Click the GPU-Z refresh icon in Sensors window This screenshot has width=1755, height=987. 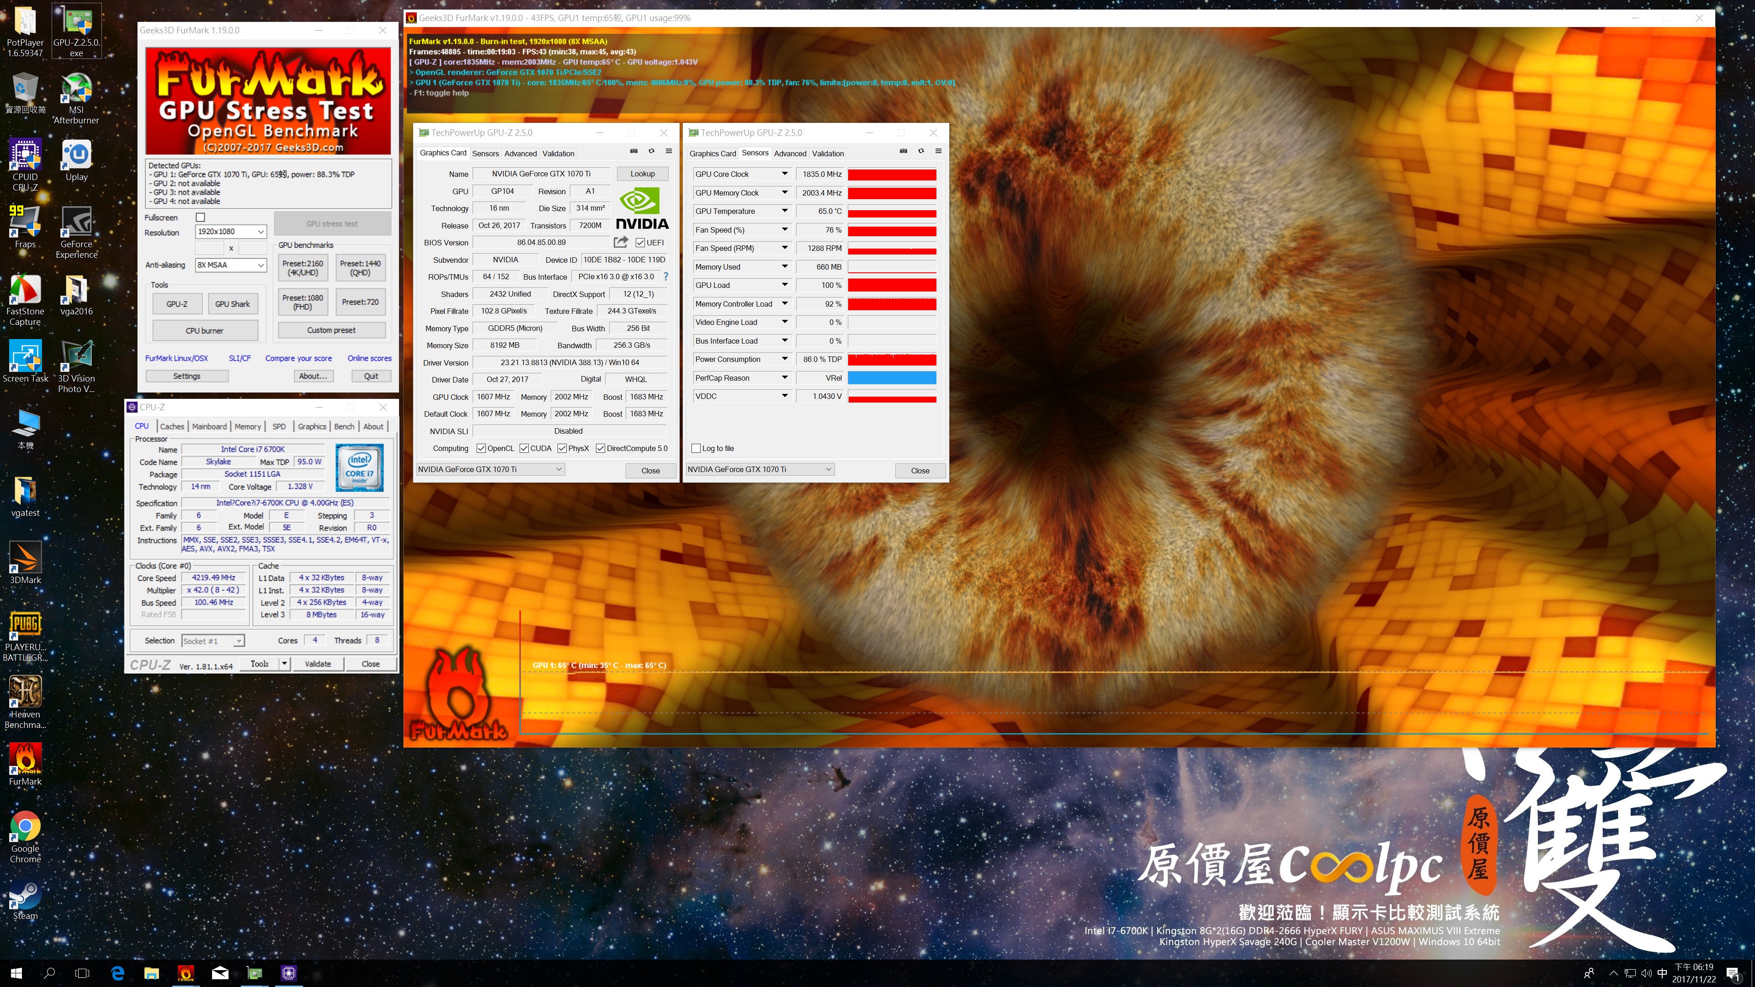coord(920,151)
